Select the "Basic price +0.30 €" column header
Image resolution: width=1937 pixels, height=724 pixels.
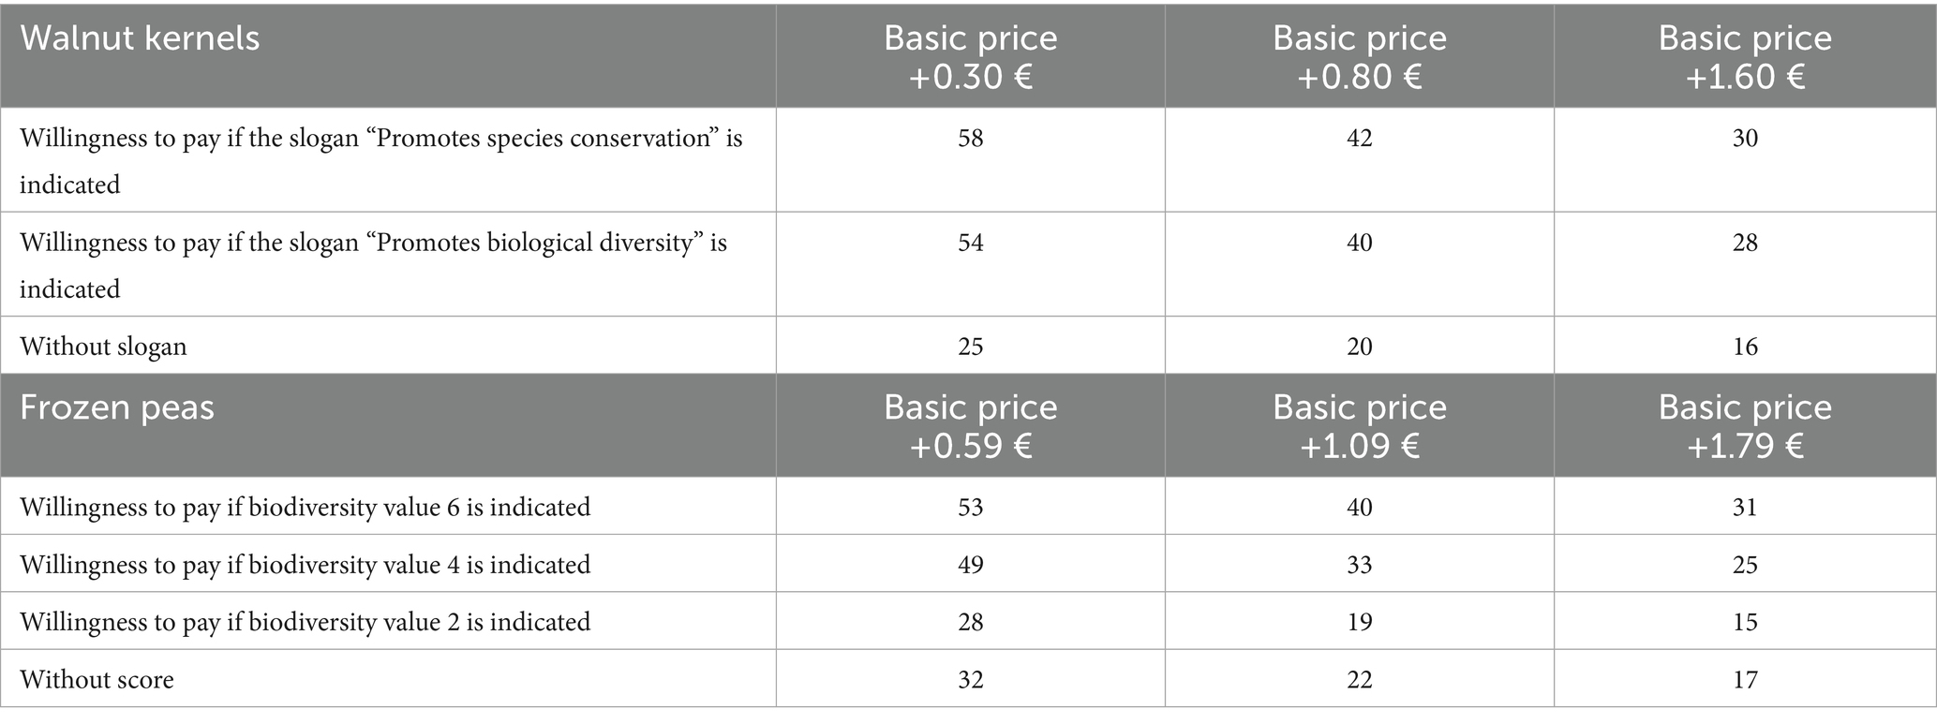click(970, 56)
